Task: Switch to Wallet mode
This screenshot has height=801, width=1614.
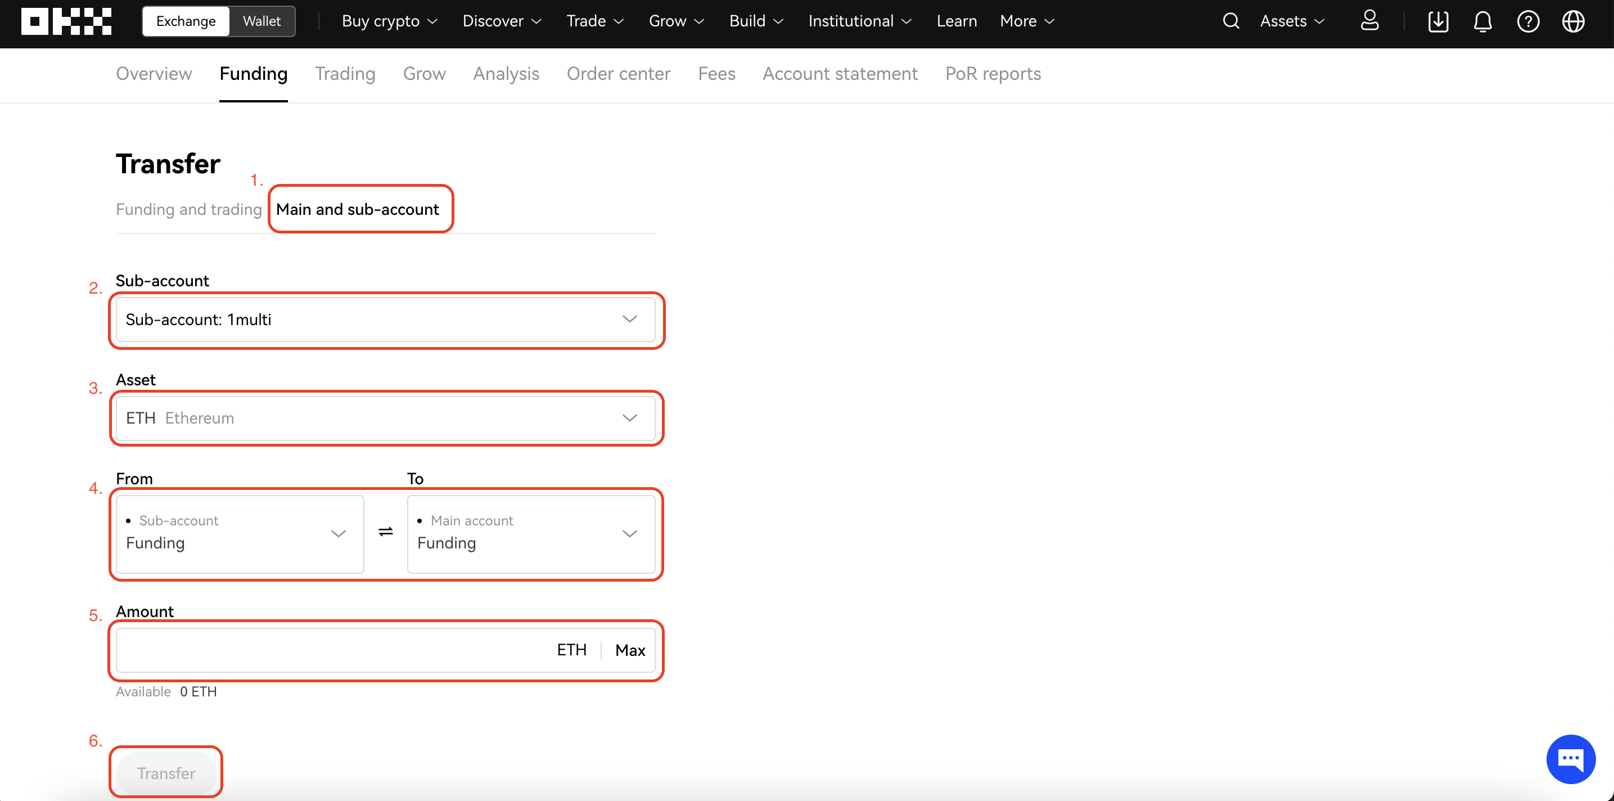Action: pyautogui.click(x=262, y=21)
